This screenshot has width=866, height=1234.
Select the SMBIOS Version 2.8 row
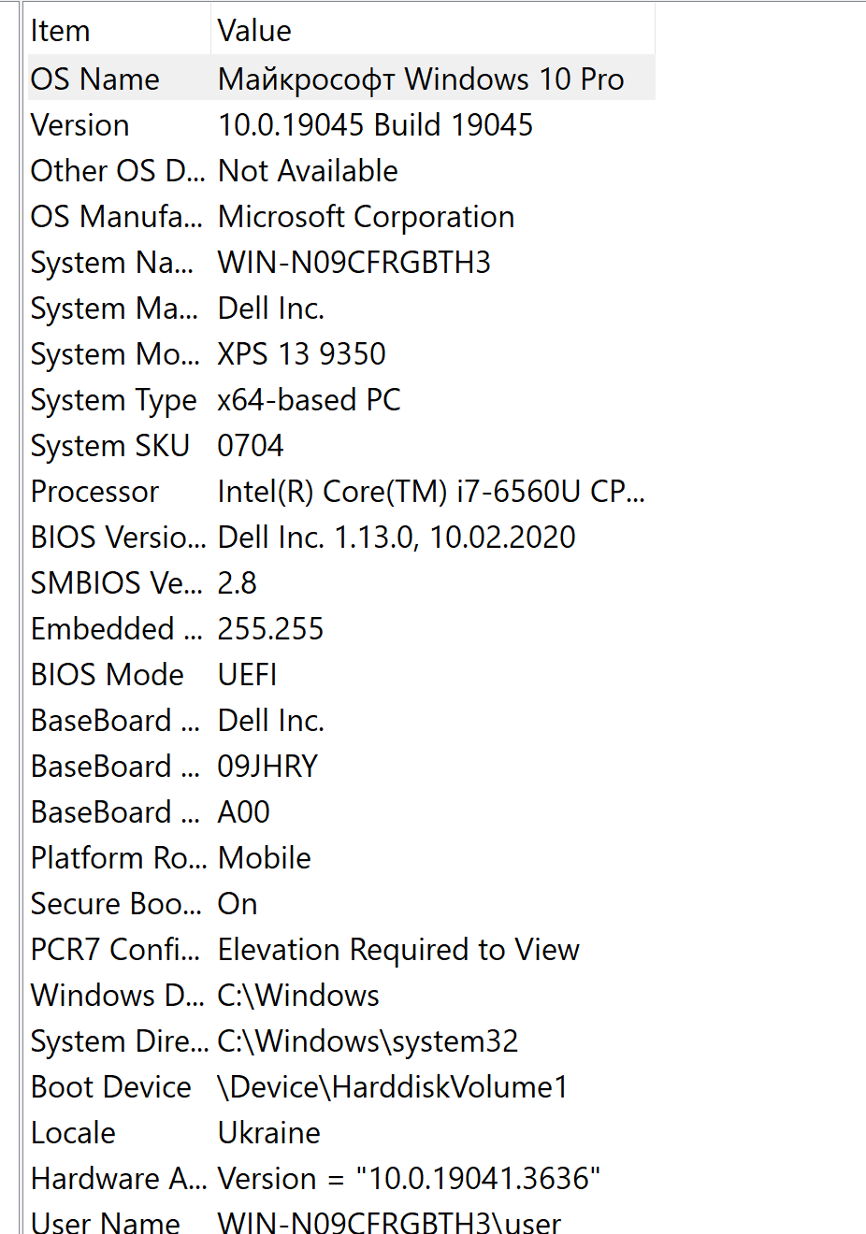pyautogui.click(x=341, y=582)
